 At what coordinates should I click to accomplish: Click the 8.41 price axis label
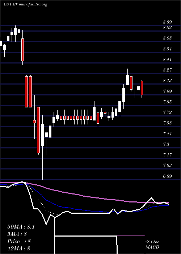[167, 60]
